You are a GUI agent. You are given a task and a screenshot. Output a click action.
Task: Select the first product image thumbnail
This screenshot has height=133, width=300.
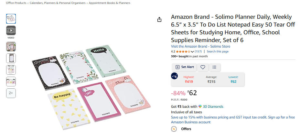[11, 19]
